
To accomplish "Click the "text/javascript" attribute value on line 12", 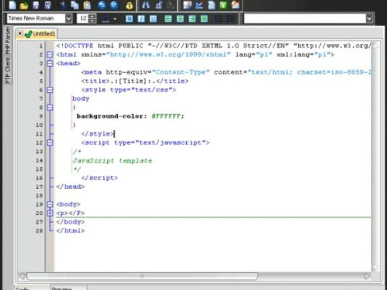I will coord(171,143).
